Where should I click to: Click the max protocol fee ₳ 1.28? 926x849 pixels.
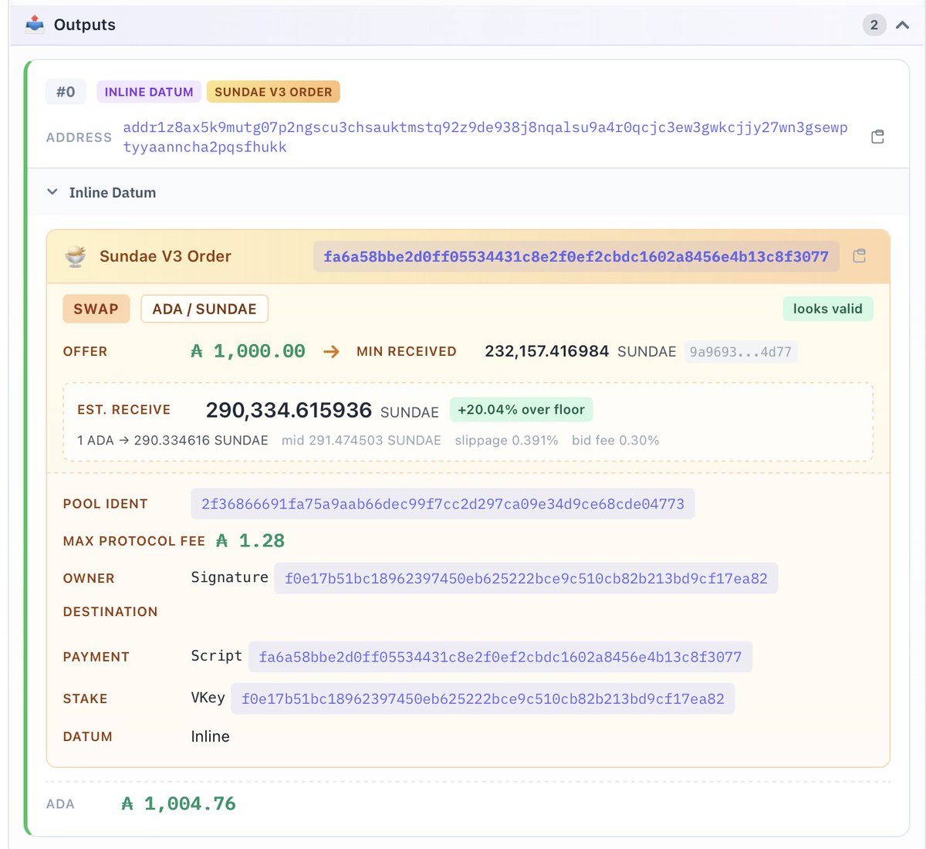click(x=251, y=540)
